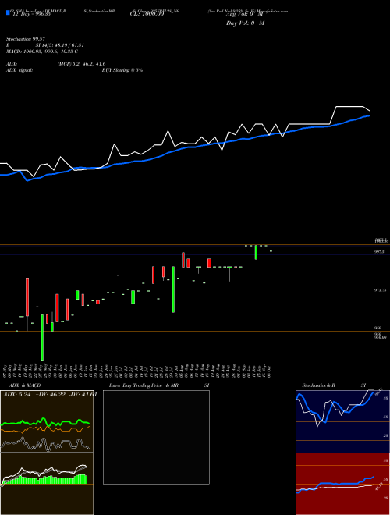The image size is (390, 515).
Task: Click the 'CL: 1000.00' closing price text
Action: (x=147, y=14)
